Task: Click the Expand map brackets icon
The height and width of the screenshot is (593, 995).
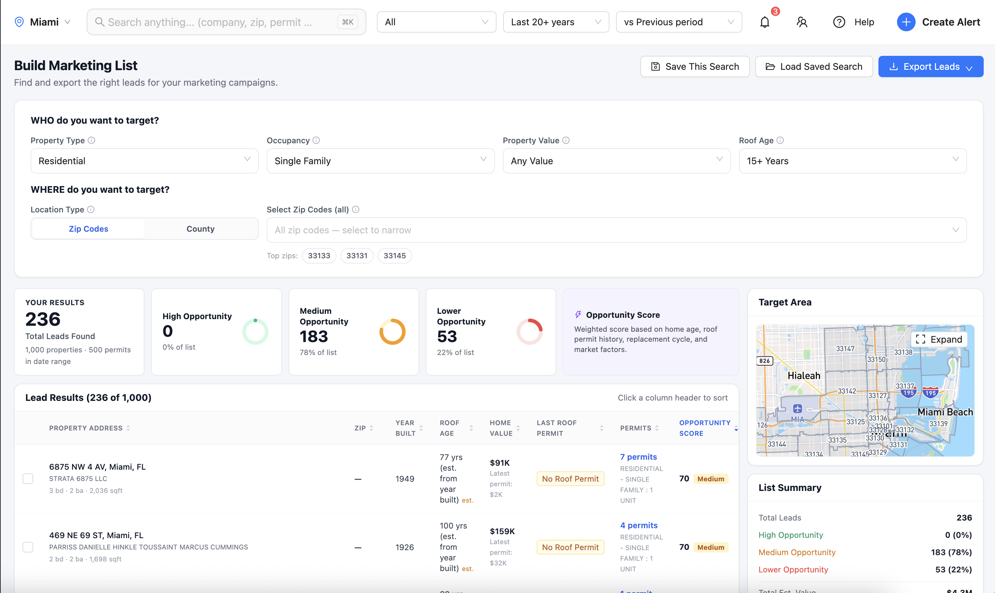Action: tap(920, 339)
